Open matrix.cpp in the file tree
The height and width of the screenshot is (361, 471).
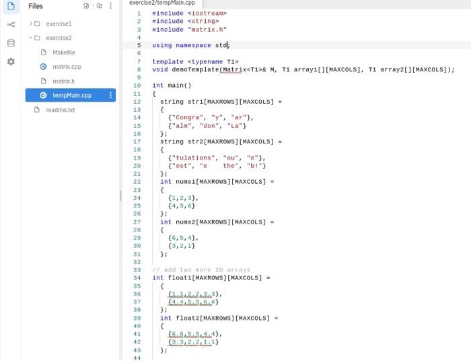tap(67, 67)
